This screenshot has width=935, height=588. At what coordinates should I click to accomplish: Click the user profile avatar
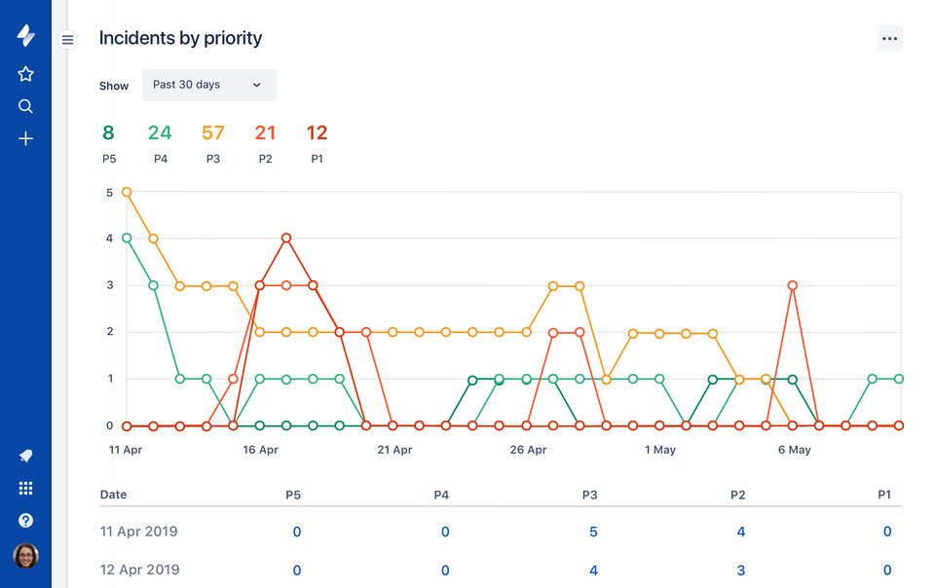pyautogui.click(x=26, y=556)
